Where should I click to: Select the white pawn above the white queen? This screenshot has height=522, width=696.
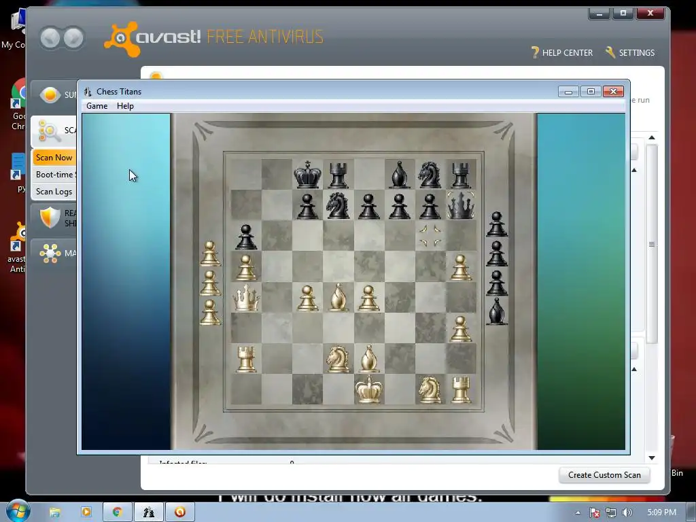point(246,267)
